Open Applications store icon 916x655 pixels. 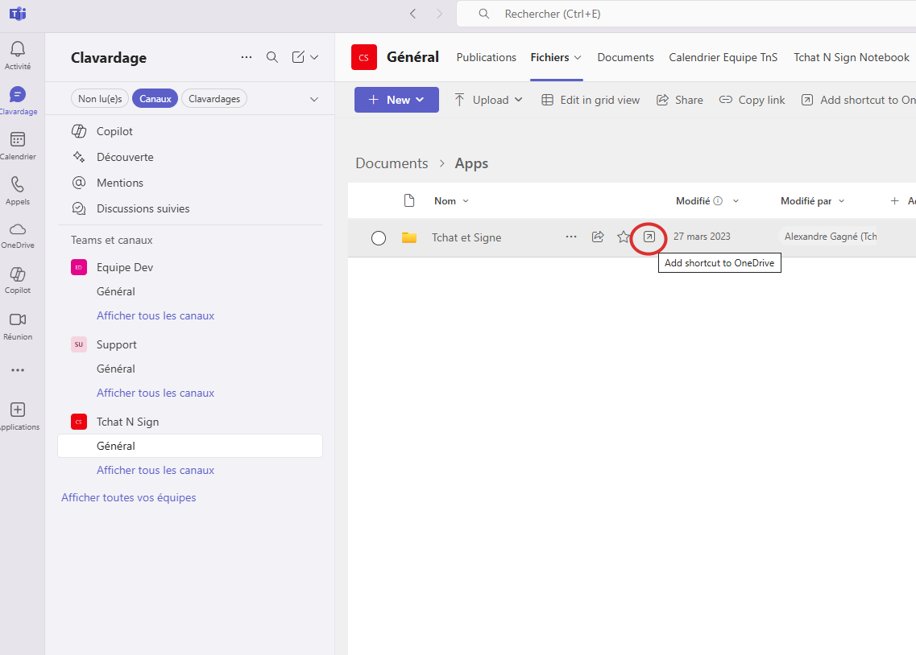pos(18,417)
